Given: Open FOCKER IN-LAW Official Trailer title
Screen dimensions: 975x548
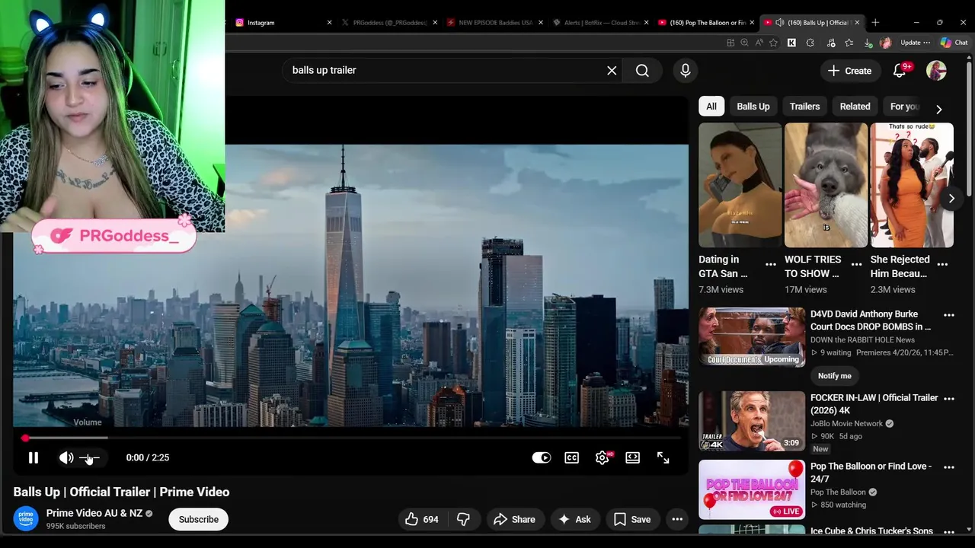Looking at the screenshot, I should click(874, 404).
